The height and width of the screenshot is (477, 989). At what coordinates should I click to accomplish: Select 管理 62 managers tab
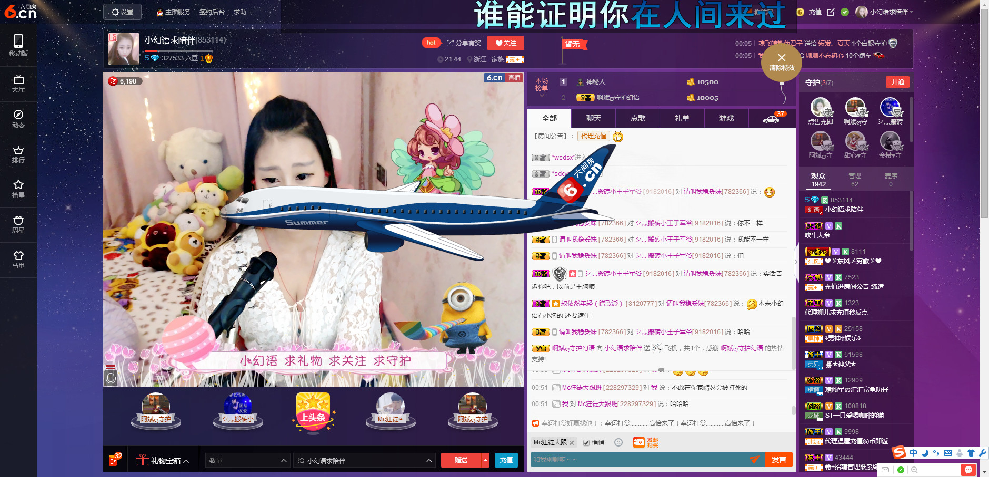point(855,180)
